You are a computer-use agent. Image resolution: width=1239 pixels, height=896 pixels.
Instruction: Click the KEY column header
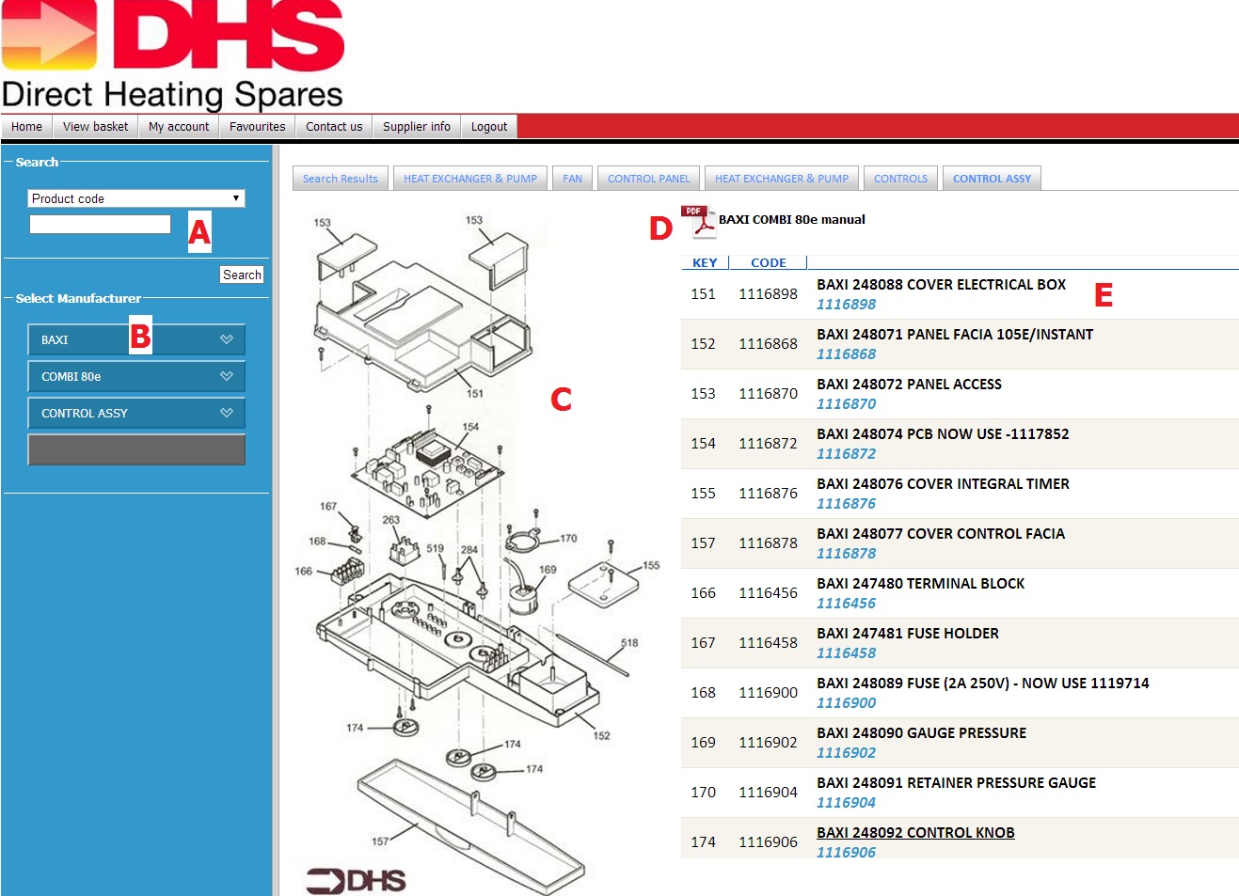705,263
